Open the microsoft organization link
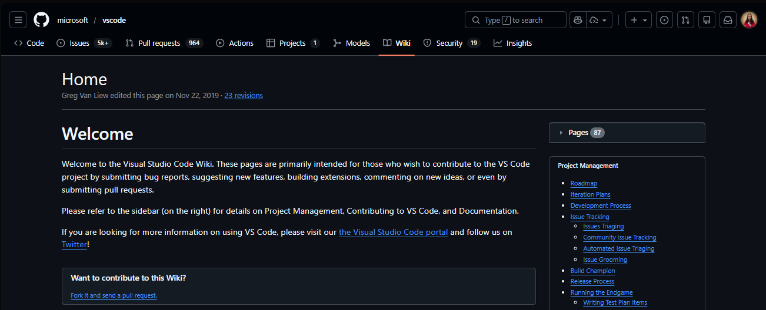Screen dimensions: 766x310 click(x=72, y=20)
